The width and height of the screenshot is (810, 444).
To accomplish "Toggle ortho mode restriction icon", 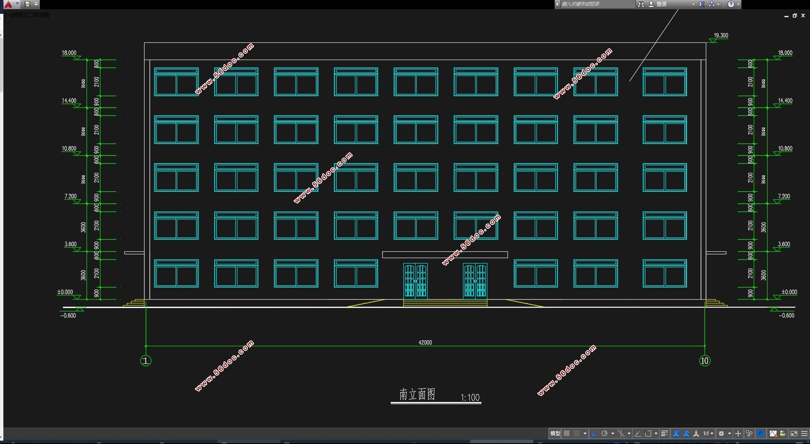I will coord(594,434).
